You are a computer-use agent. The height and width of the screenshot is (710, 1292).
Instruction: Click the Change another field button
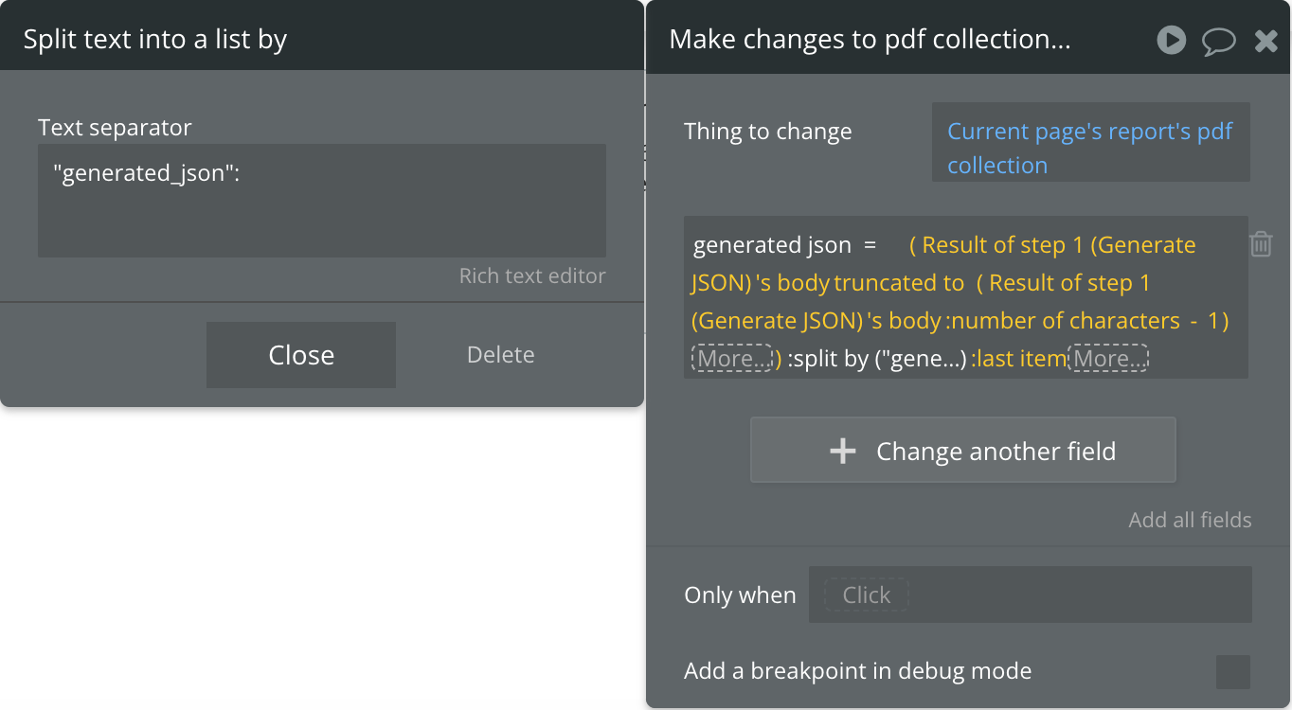click(x=962, y=451)
